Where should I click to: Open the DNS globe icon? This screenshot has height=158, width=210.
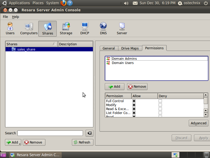103,28
